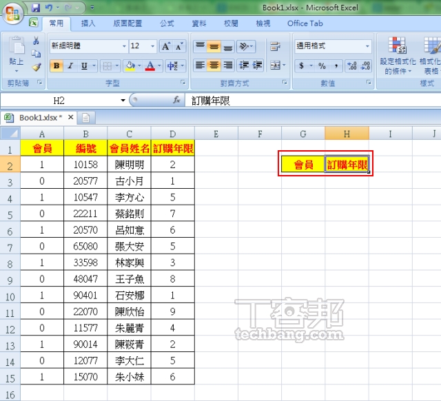The width and height of the screenshot is (441, 401).
Task: Select the Format Painter brush icon
Action: pyautogui.click(x=37, y=67)
